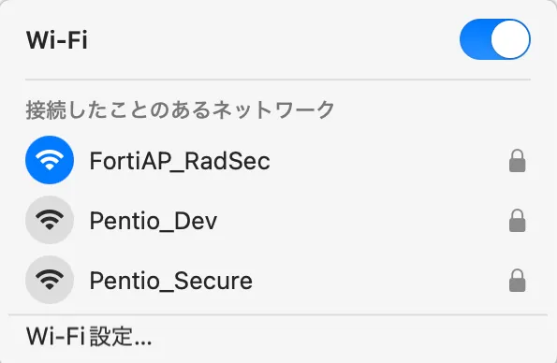
Task: Click empty row space right of Pentio_Dev name
Action: (362, 221)
